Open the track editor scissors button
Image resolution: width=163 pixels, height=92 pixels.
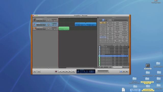click(39, 71)
